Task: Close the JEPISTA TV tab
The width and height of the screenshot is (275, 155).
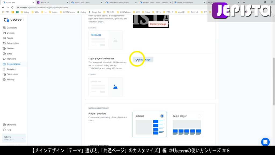Action: point(67,2)
